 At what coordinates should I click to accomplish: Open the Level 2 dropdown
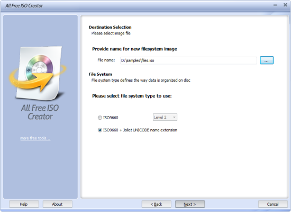tap(165, 117)
